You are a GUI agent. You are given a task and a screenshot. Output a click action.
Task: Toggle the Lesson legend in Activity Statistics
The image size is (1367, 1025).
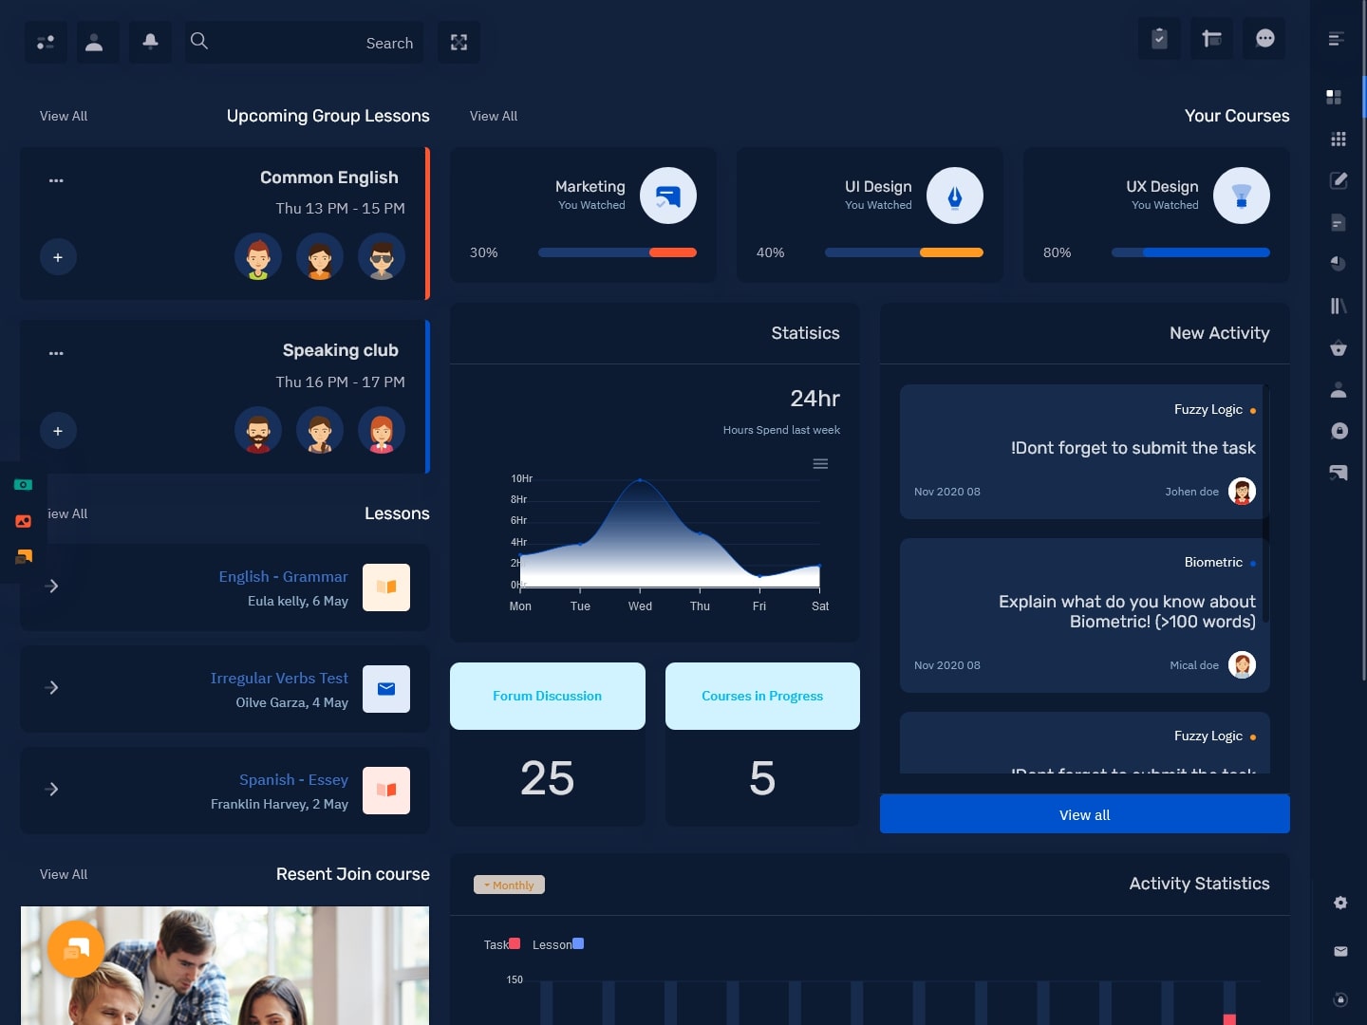pyautogui.click(x=558, y=944)
